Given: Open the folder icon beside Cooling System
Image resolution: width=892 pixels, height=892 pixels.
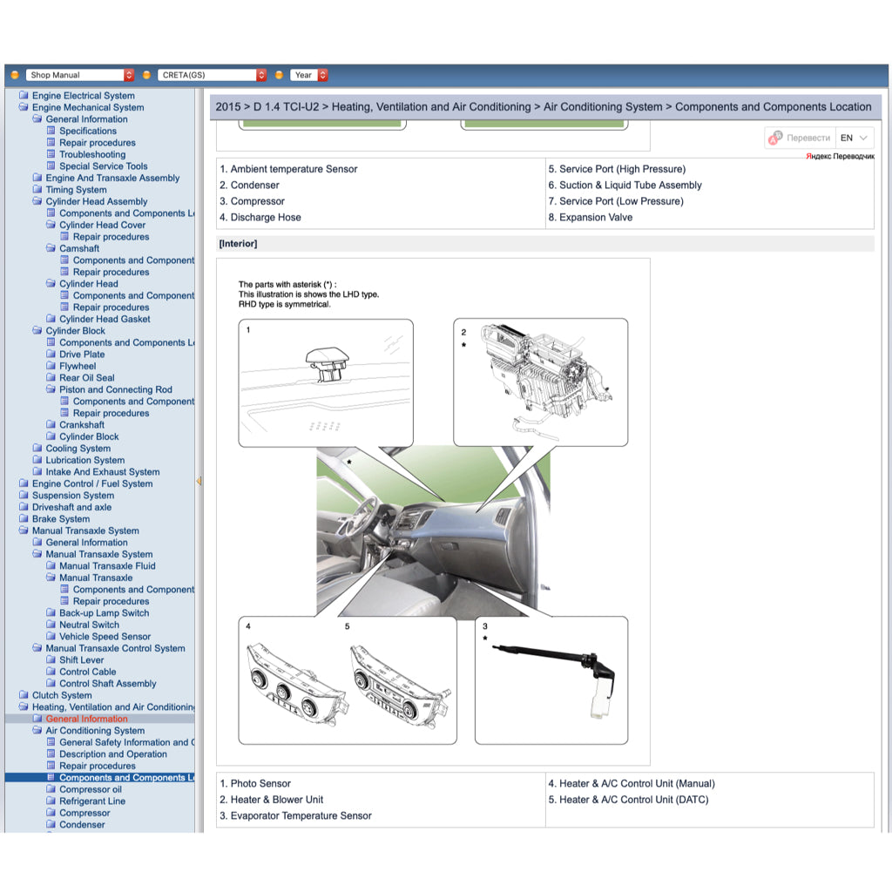Looking at the screenshot, I should [38, 448].
